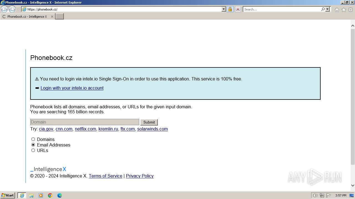This screenshot has height=199, width=355.
Task: Open the Terms of Service link
Action: [105, 176]
